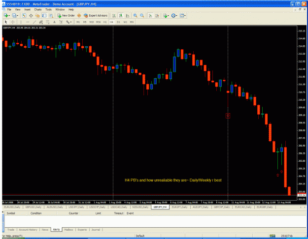The width and height of the screenshot is (308, 239).
Task: Switch the chart to MN timeframe
Action: point(132,22)
